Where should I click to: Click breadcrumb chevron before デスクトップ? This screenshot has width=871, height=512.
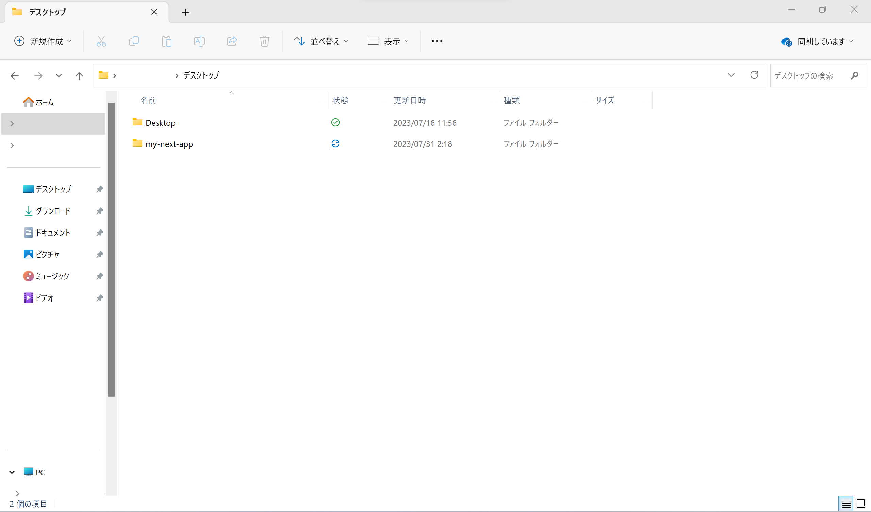click(177, 76)
